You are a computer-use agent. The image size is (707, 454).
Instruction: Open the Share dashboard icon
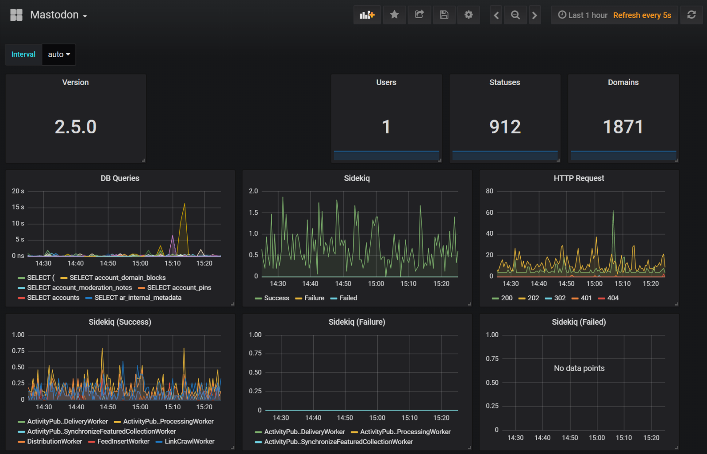tap(419, 15)
